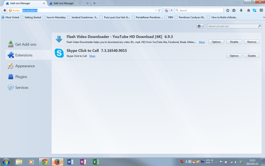Click the volume speaker tray icon

click(x=236, y=162)
